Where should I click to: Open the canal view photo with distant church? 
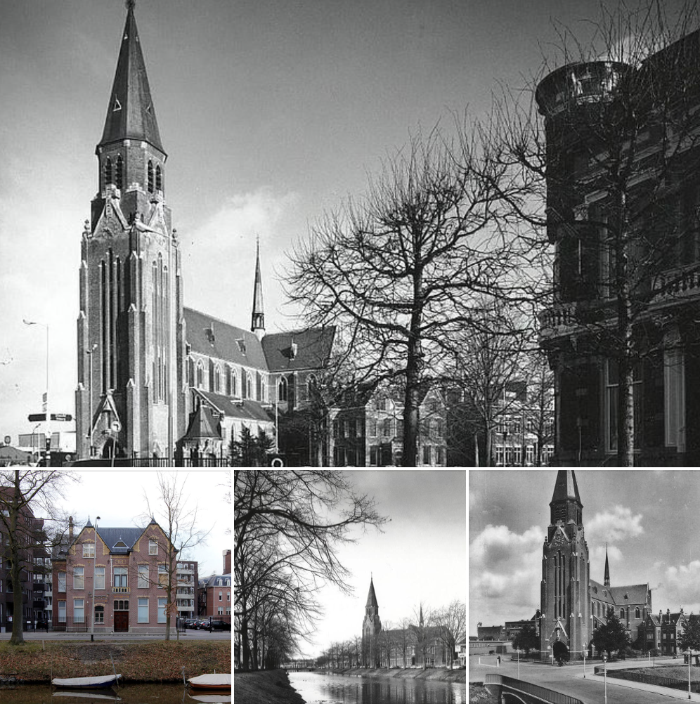pos(350,587)
